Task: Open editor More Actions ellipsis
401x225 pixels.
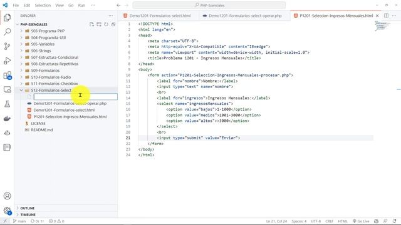Action: coord(394,16)
